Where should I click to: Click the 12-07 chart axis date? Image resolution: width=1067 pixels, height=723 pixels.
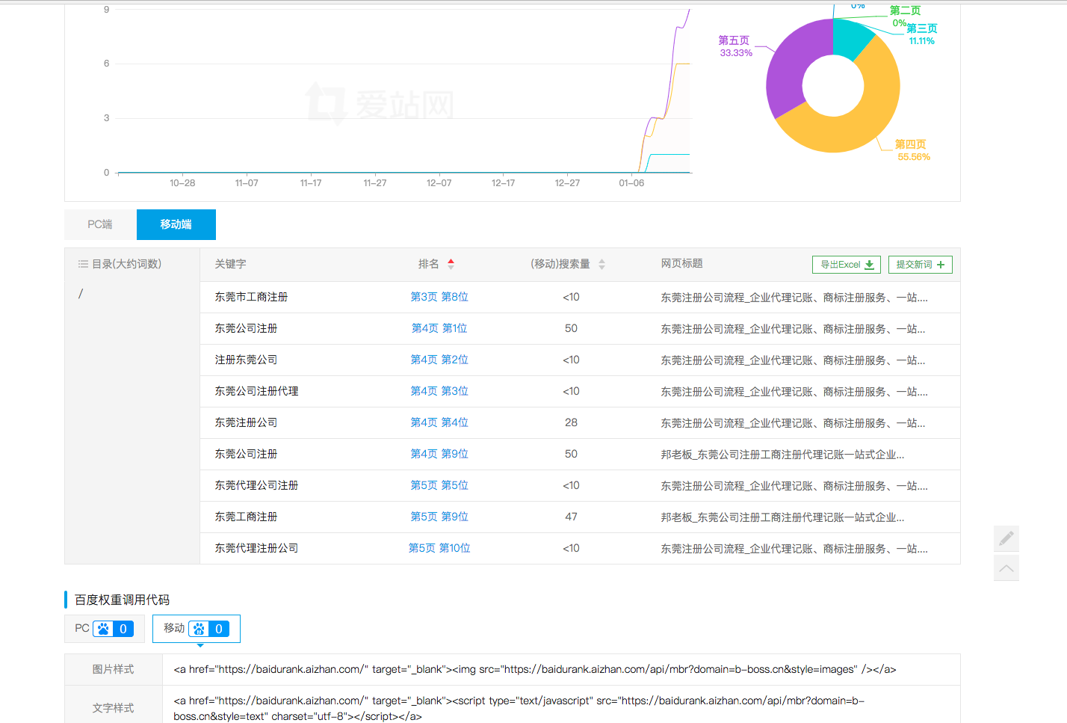[439, 183]
